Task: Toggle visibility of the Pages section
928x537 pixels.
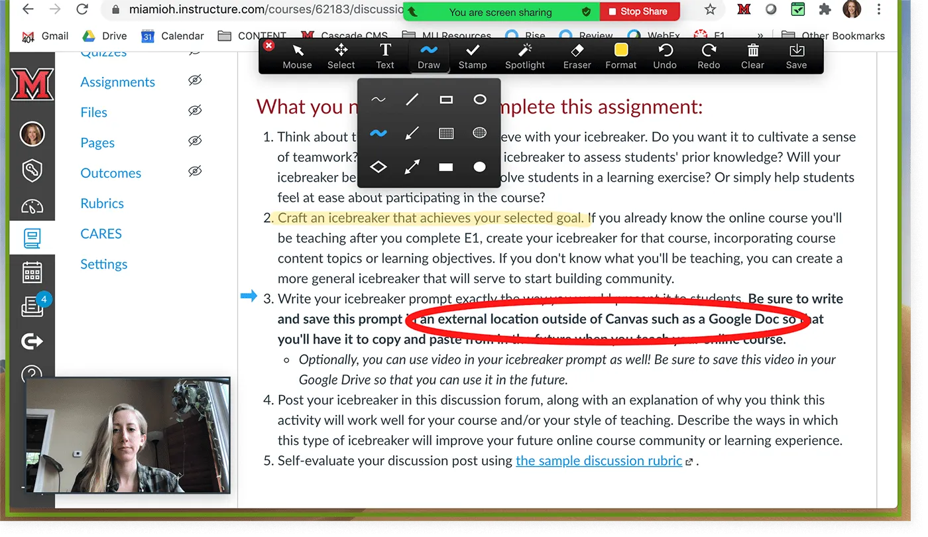Action: coord(195,142)
